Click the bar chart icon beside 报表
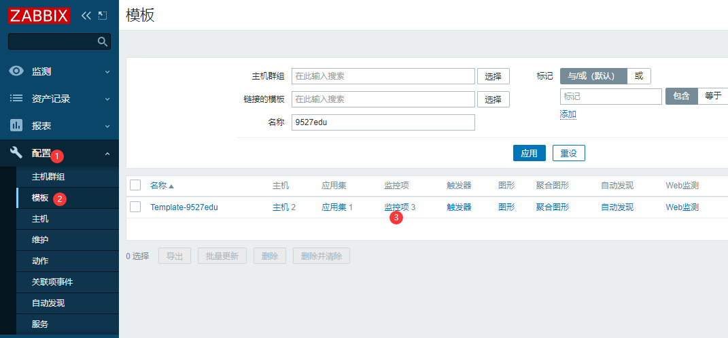Viewport: 728px width, 338px height. tap(16, 125)
